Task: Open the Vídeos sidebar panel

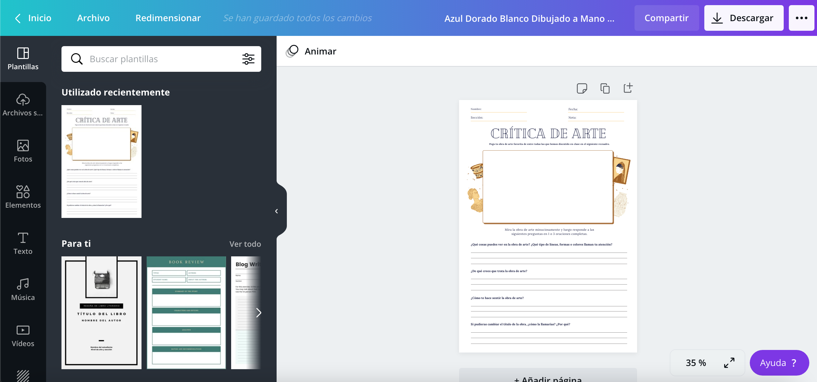Action: (23, 336)
